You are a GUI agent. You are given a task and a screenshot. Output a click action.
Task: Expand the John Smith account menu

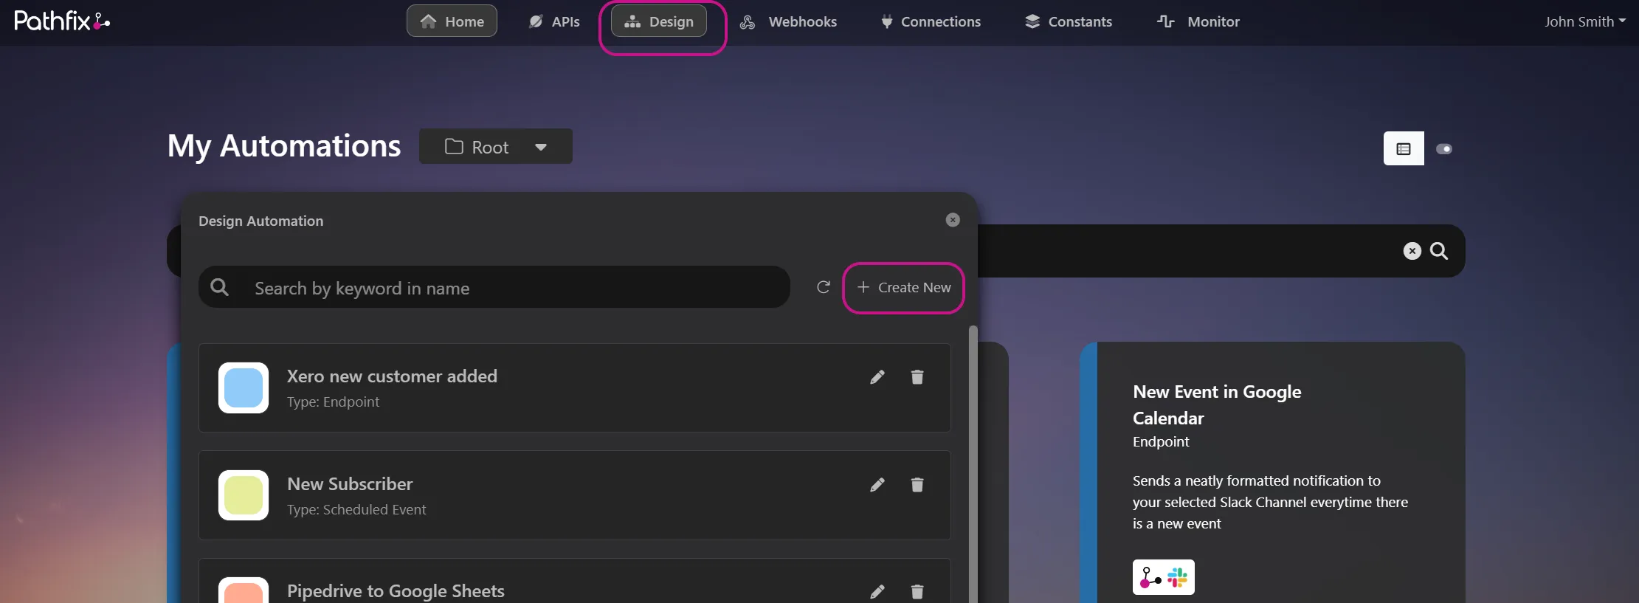coord(1585,21)
